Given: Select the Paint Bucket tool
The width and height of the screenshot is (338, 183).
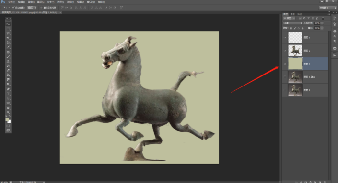Looking at the screenshot, I should pos(8,75).
